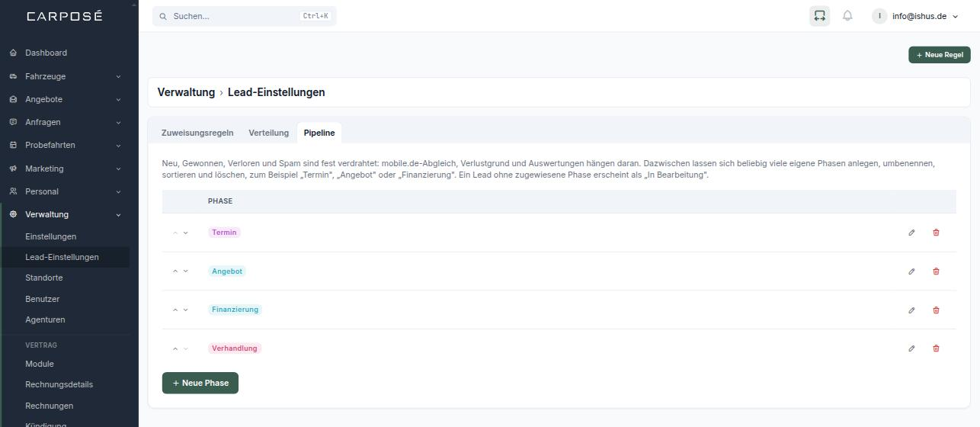Click the Termin phase badge

click(224, 233)
